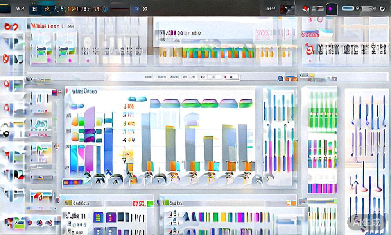Click the multicolor swatch strip below main chart
This screenshot has height=235, width=391.
[x=72, y=182]
